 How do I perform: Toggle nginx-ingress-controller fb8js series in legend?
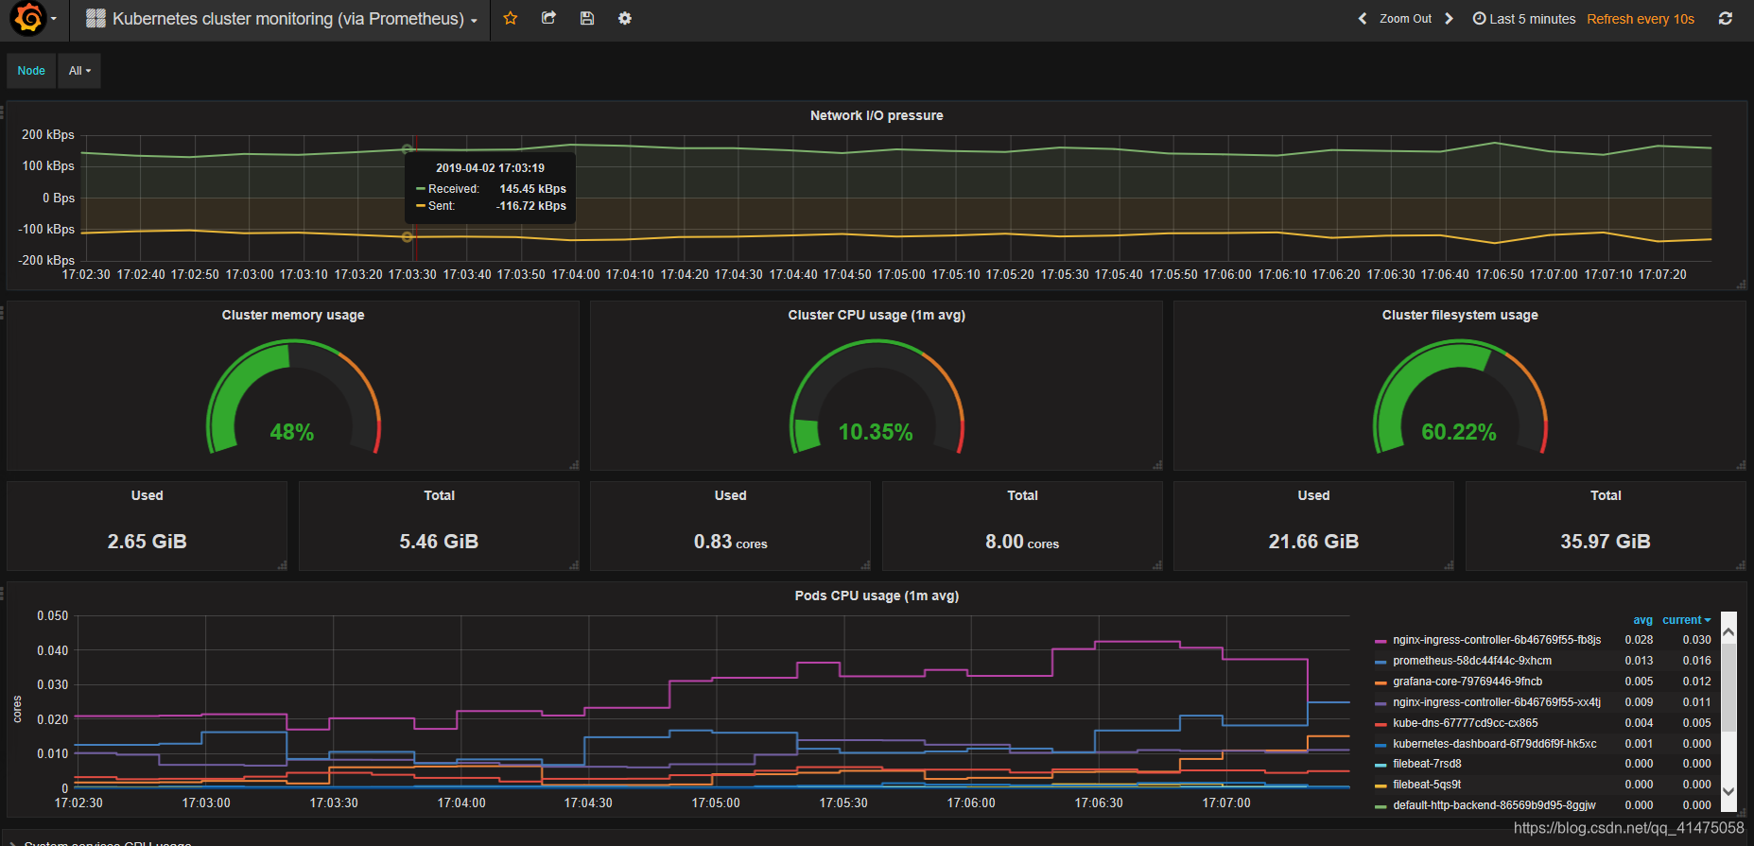1496,640
